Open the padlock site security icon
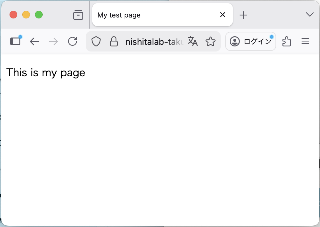 click(x=114, y=41)
